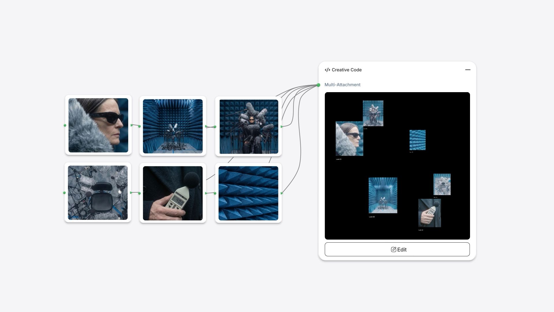Viewport: 554px width, 312px height.
Task: Select the woman in sunglasses portrait node
Action: [98, 125]
